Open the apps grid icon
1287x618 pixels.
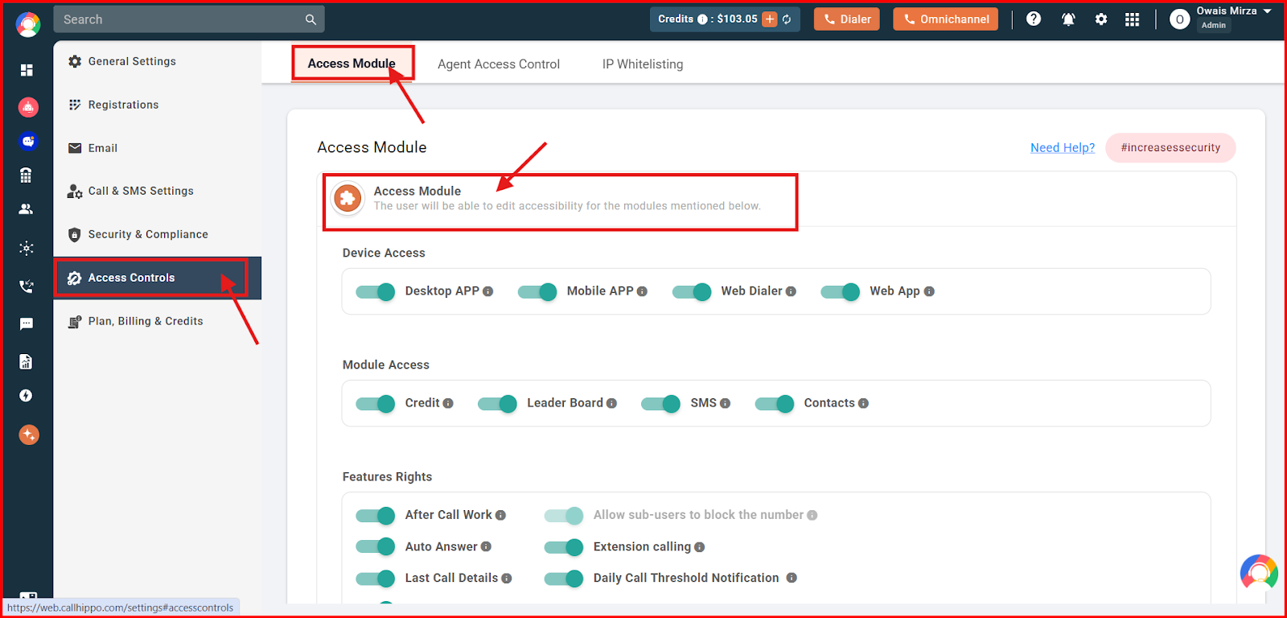tap(1132, 19)
